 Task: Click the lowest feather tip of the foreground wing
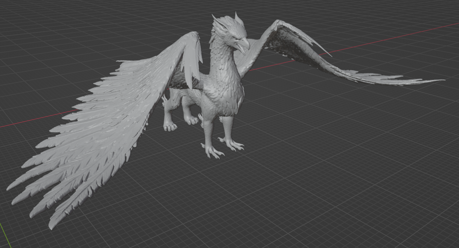52,225
